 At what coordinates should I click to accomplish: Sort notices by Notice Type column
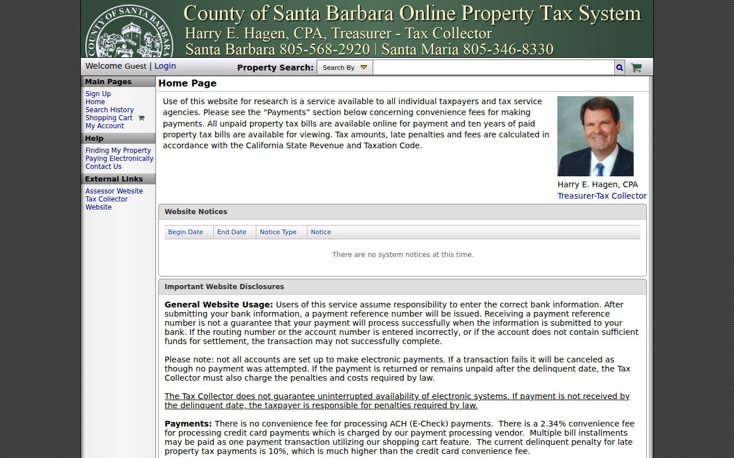tap(278, 232)
